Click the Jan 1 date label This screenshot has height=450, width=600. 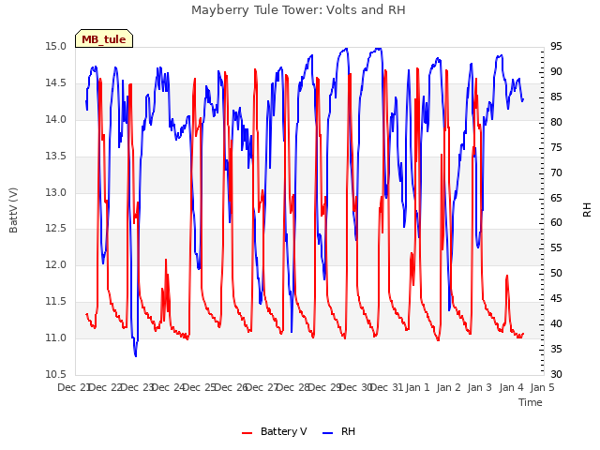[417, 387]
